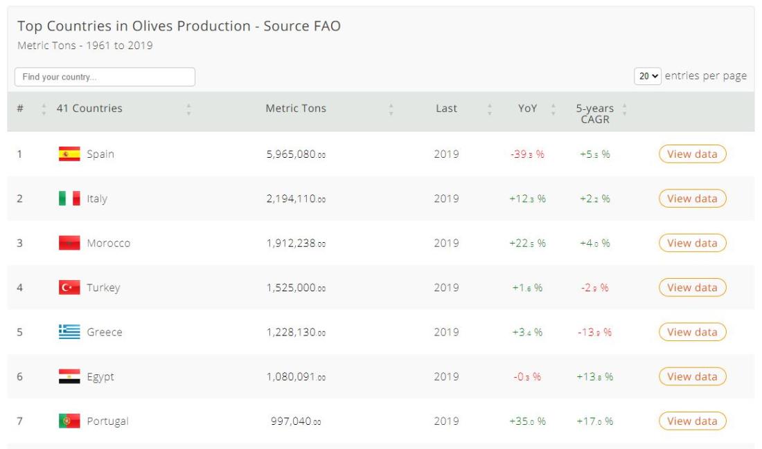This screenshot has height=449, width=762.
Task: Click the Greece country name
Action: (x=105, y=332)
